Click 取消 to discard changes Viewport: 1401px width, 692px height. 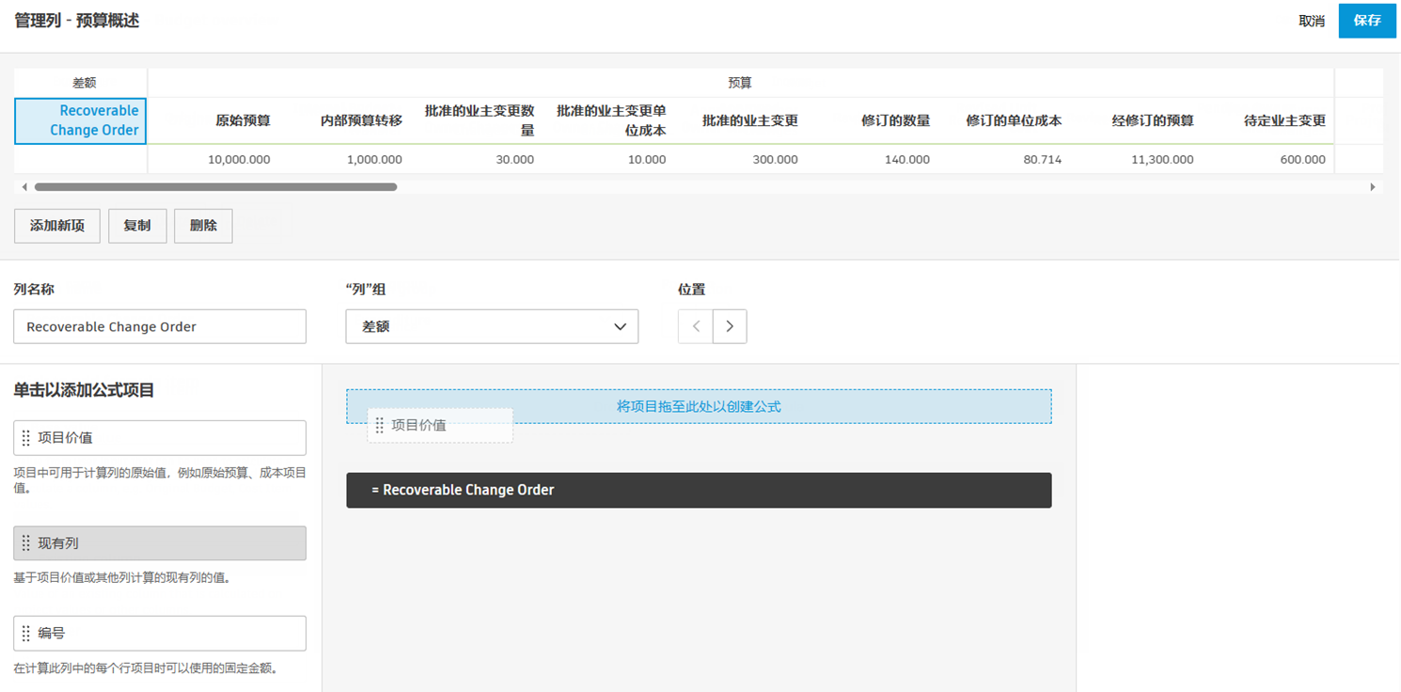(1311, 20)
